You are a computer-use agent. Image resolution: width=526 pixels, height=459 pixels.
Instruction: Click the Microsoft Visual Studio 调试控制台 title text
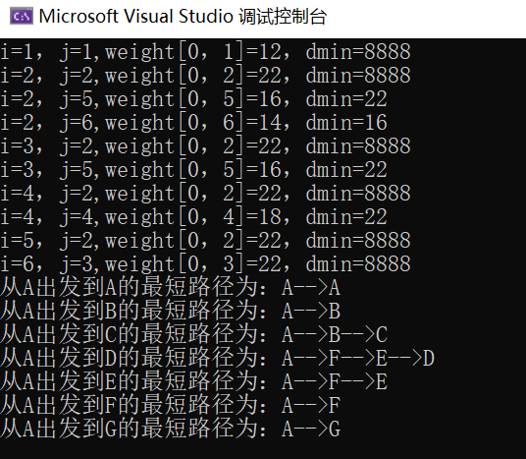[183, 17]
